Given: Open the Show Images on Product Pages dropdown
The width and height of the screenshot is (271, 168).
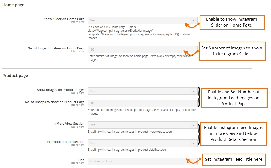Looking at the screenshot, I should click(x=143, y=91).
